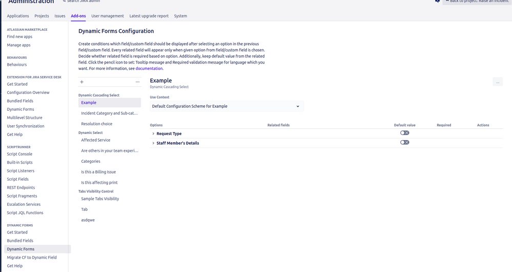Open the ellipsis menu above field list

[x=137, y=82]
